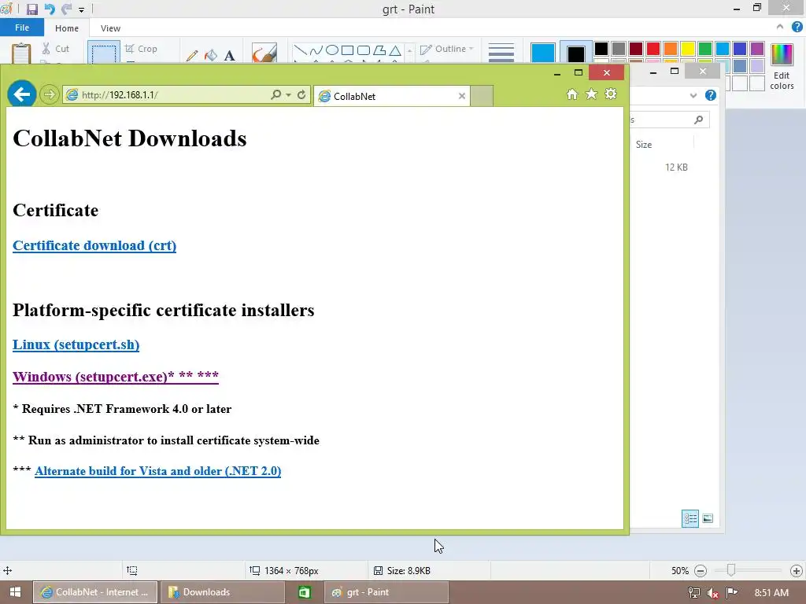Open Alternate build for Vista and older link

coord(157,471)
